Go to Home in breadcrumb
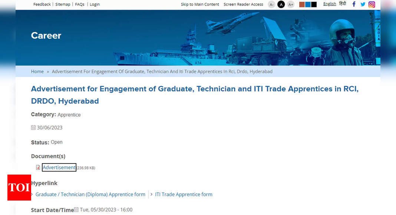 (x=37, y=72)
